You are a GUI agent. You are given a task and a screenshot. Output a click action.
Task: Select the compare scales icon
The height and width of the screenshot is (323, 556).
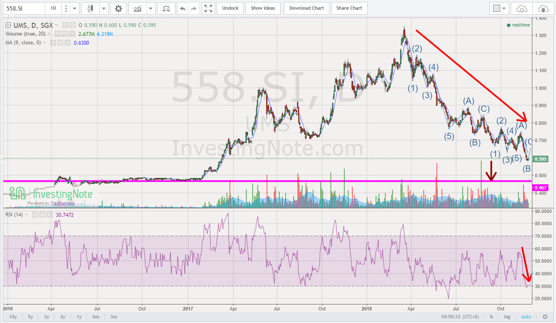pyautogui.click(x=166, y=8)
